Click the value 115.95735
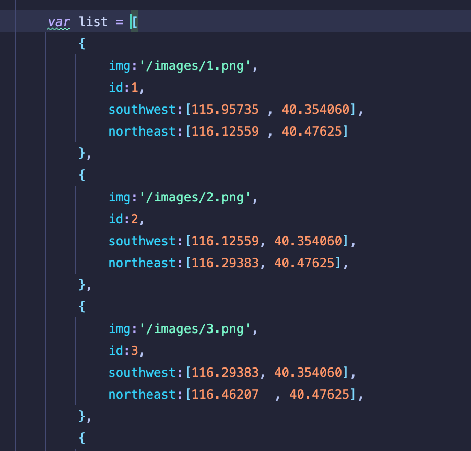 (225, 110)
